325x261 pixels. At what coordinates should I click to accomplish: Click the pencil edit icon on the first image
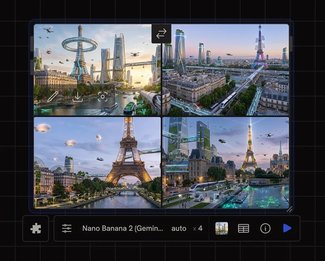pyautogui.click(x=52, y=97)
